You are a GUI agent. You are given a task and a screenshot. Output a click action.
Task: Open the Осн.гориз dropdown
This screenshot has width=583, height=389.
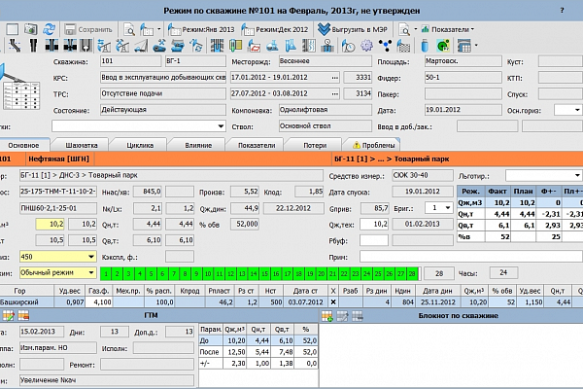(577, 110)
